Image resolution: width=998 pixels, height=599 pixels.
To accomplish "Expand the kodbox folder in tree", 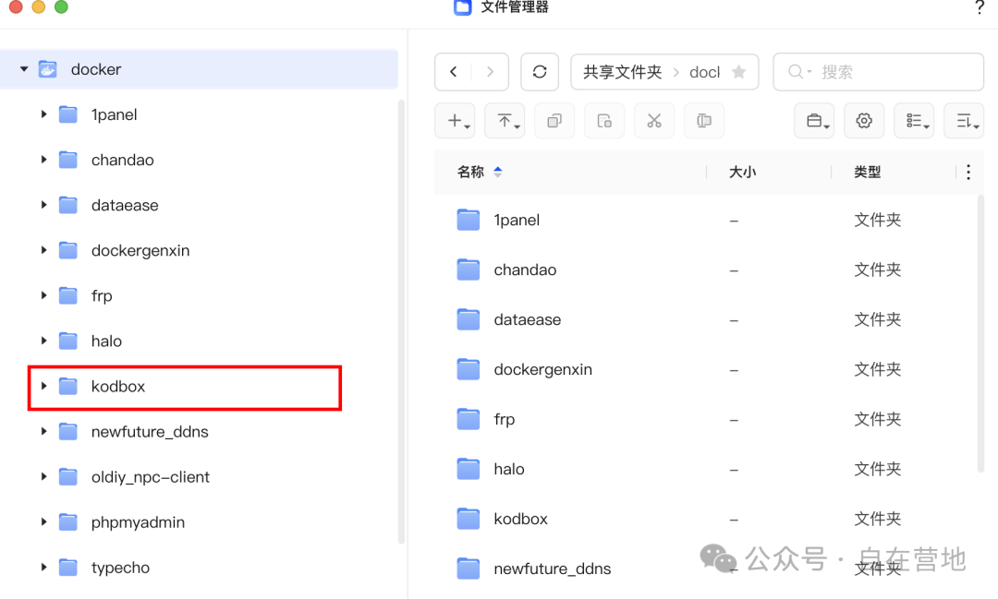I will point(43,386).
